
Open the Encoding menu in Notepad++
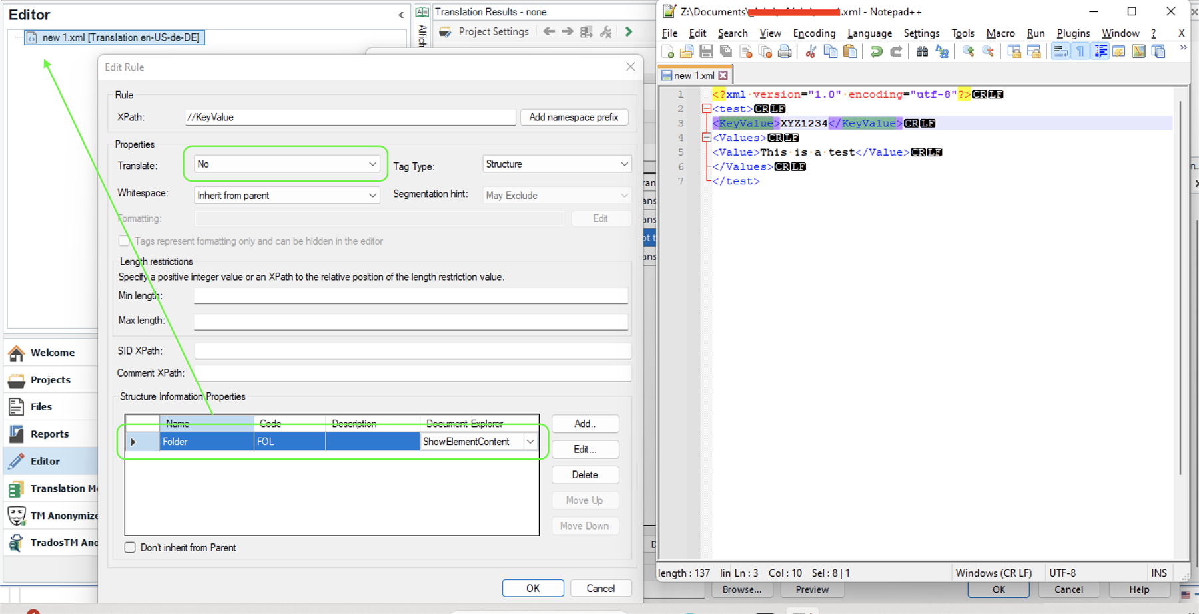814,33
